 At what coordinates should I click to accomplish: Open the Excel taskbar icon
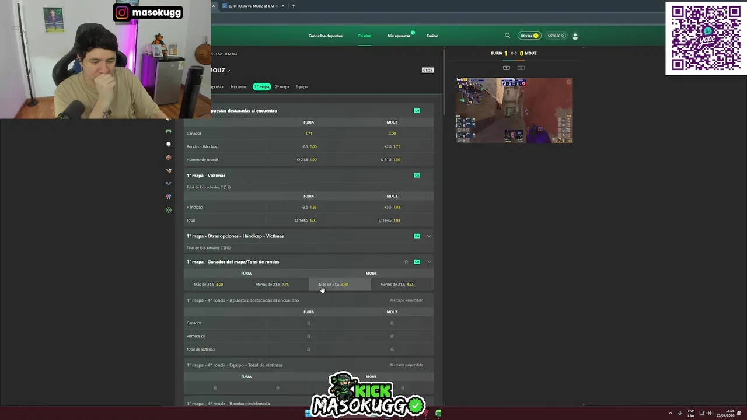tap(438, 413)
